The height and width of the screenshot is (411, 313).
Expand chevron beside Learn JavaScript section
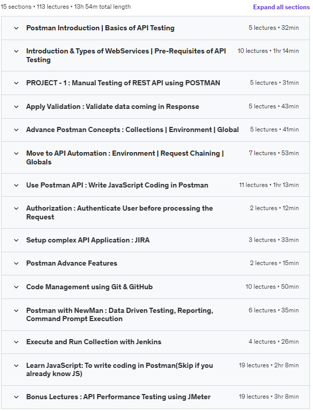click(x=16, y=366)
